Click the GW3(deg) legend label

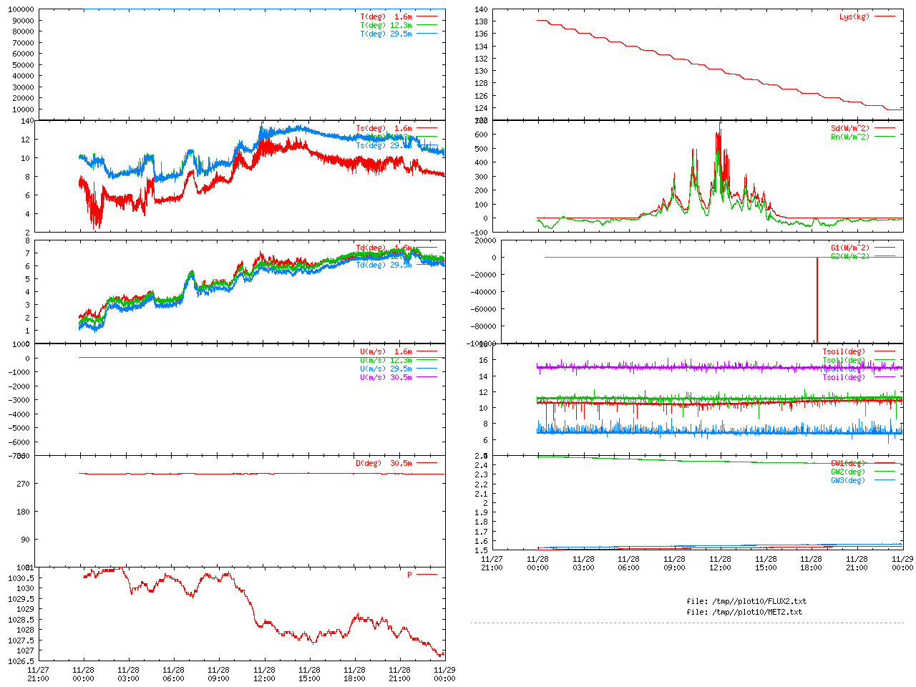[847, 480]
